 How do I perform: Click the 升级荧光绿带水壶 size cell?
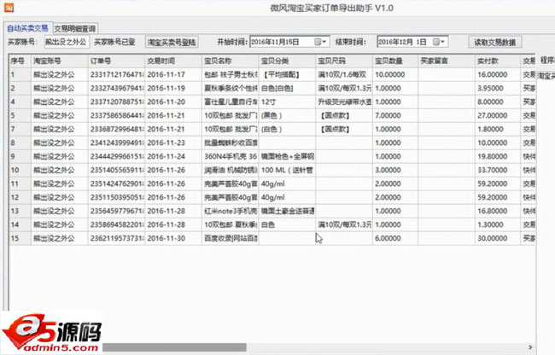[x=344, y=102]
